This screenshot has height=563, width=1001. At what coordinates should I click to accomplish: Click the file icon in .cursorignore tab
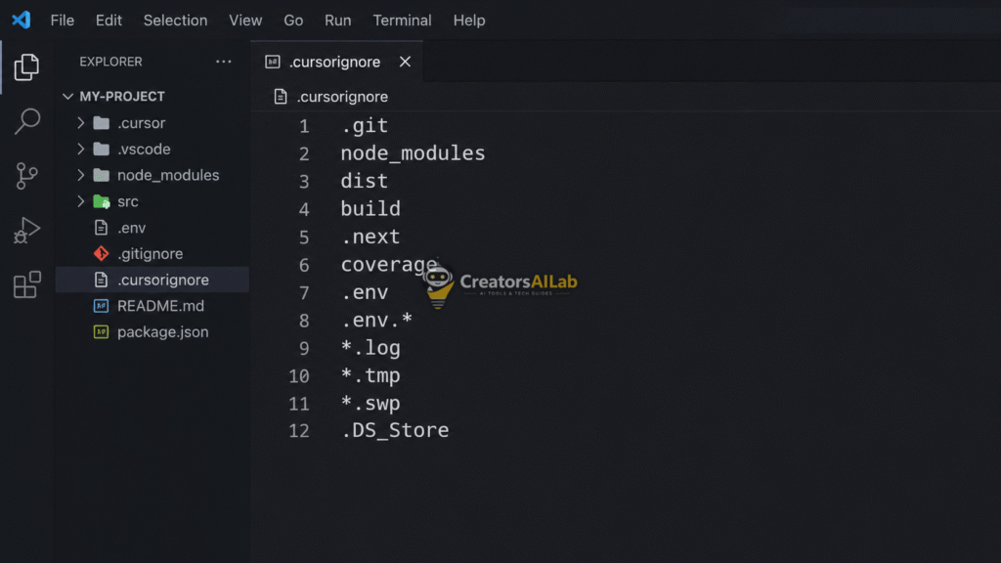[273, 62]
